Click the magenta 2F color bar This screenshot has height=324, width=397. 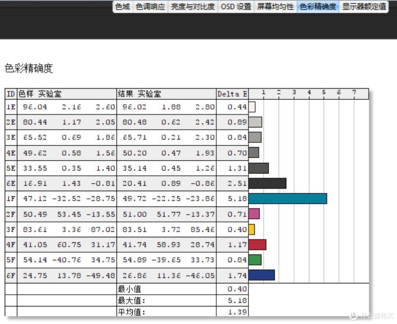(254, 214)
